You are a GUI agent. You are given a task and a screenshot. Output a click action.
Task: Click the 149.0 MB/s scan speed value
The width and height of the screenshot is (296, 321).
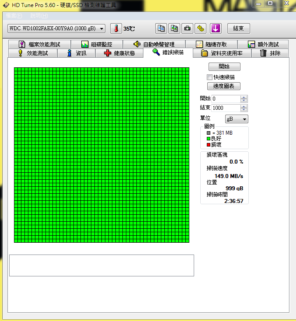click(229, 176)
